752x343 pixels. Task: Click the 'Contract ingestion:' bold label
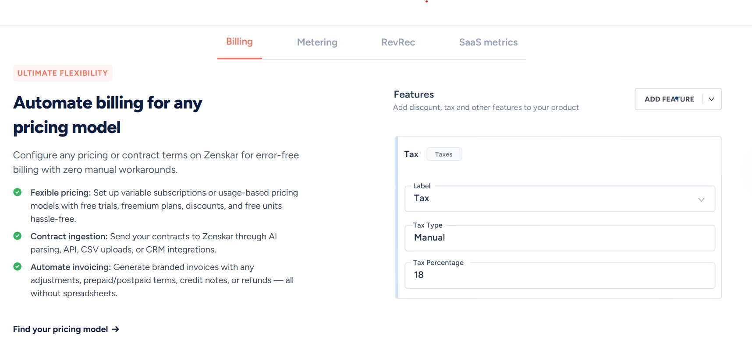(69, 237)
